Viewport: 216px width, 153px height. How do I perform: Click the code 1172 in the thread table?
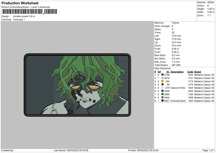click(x=190, y=81)
